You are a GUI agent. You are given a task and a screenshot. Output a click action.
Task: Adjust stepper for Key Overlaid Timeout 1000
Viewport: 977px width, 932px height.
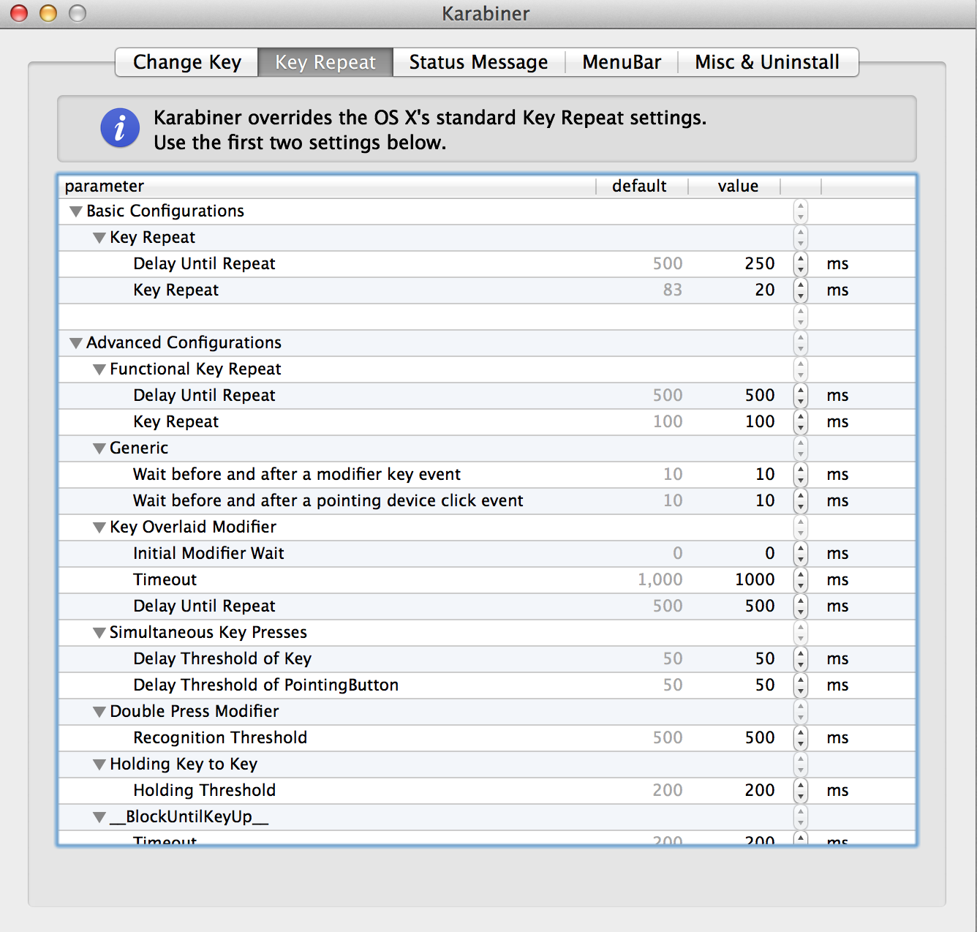click(x=801, y=580)
